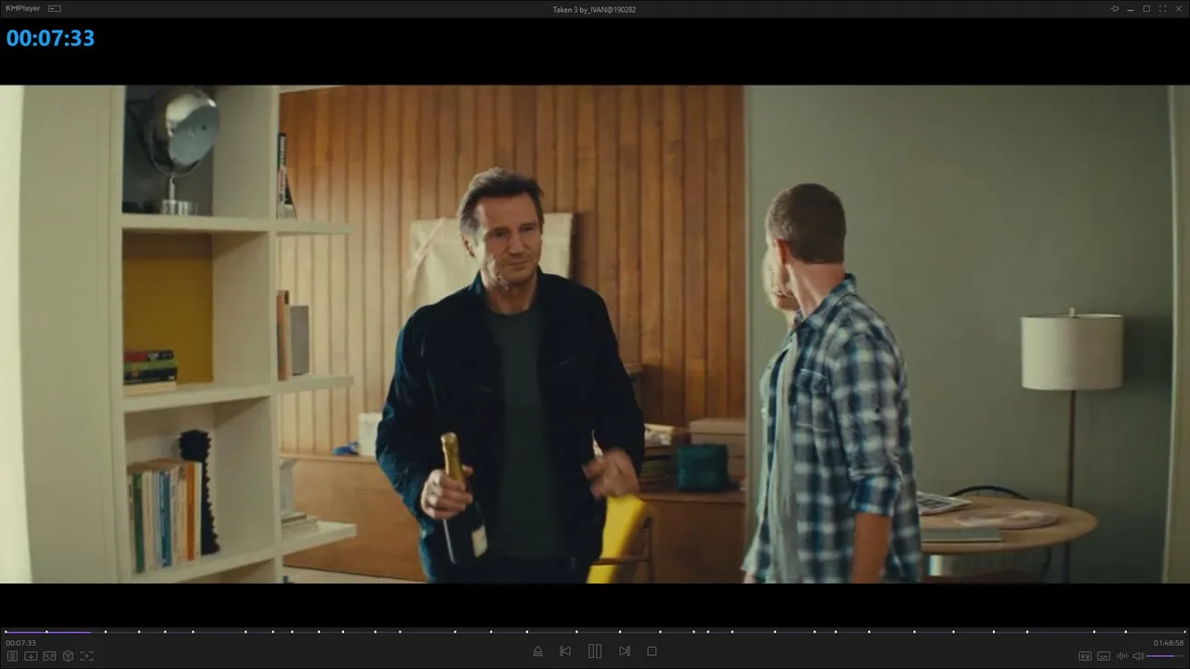Click the compact mode icon beside KMPlayer logo
This screenshot has width=1190, height=669.
[x=54, y=8]
